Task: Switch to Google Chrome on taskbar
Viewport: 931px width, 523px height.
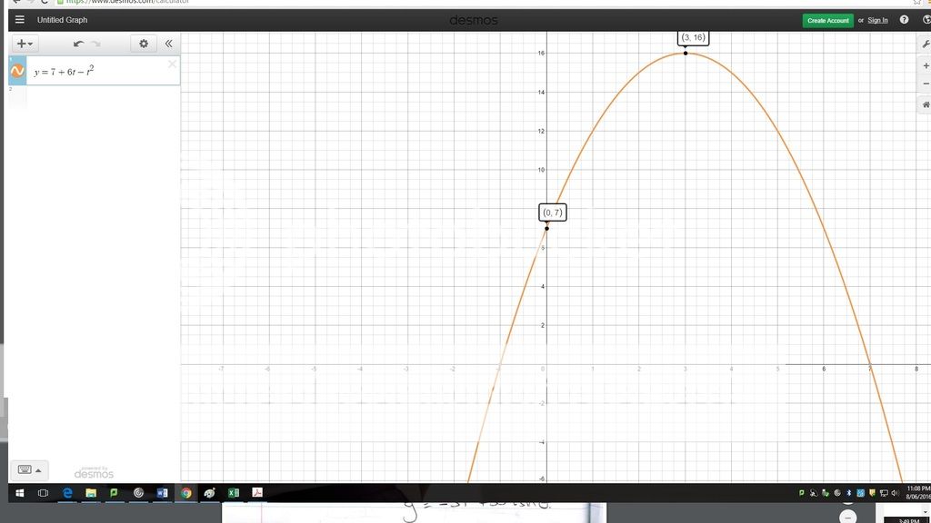Action: [185, 493]
